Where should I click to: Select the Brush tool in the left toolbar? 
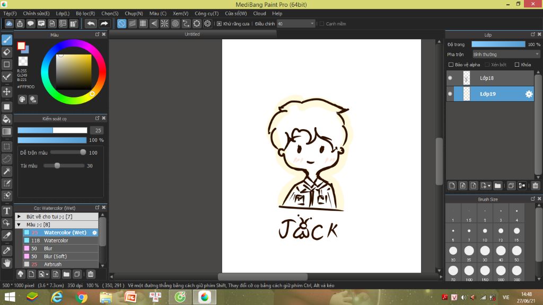point(6,40)
